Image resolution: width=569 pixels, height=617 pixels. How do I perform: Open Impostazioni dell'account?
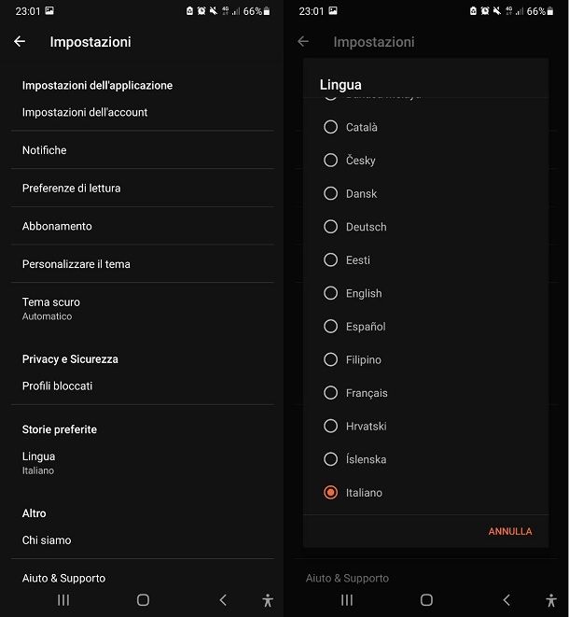tap(143, 112)
